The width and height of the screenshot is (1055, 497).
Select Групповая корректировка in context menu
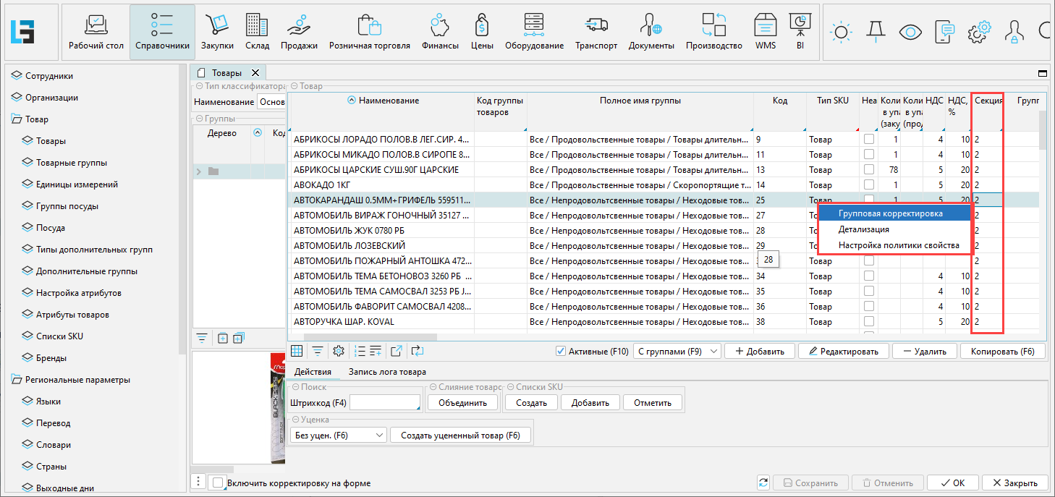[x=890, y=213]
